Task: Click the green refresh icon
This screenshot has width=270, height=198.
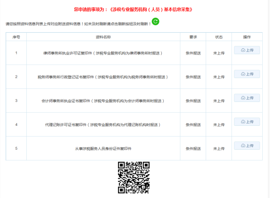Action: [x=155, y=21]
